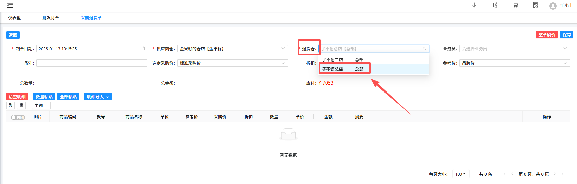Open the page size 100 dropdown
This screenshot has width=577, height=184.
coord(460,174)
